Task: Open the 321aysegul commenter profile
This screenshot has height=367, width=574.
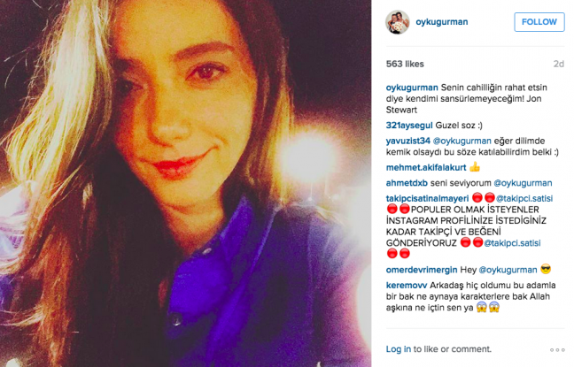Action: pyautogui.click(x=409, y=126)
